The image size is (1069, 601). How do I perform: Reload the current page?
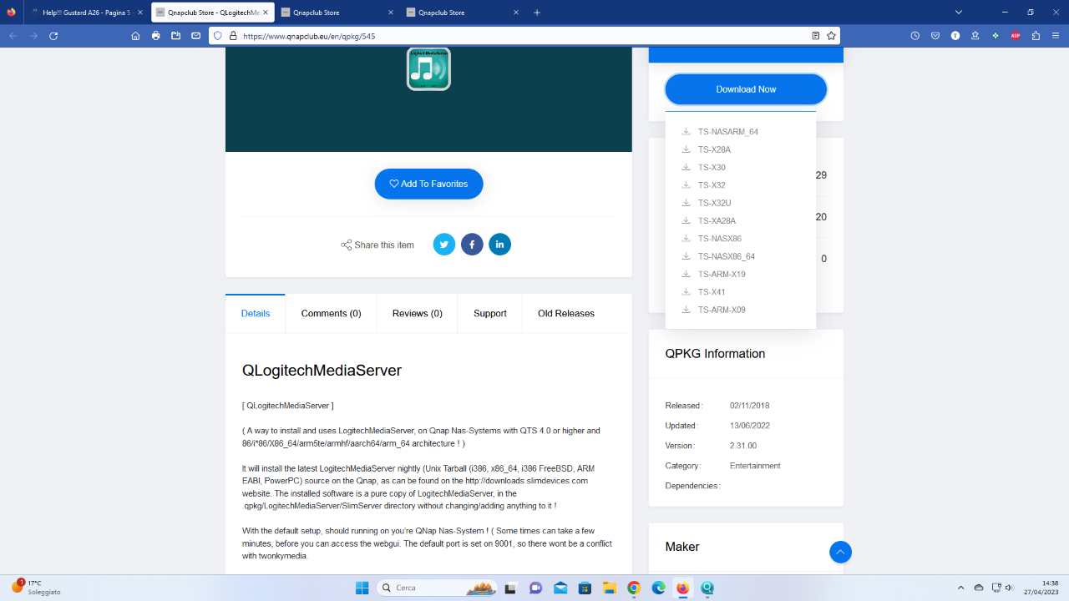pyautogui.click(x=53, y=36)
